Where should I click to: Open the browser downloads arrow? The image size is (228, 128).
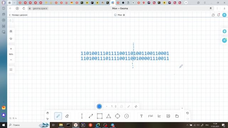[224, 9]
